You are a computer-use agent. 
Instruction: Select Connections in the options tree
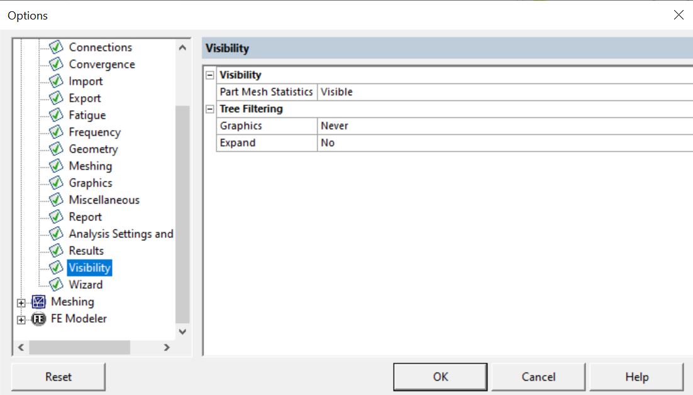(101, 47)
